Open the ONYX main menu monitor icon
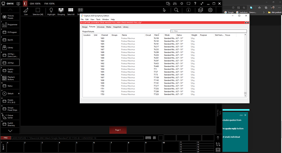The image size is (282, 153). click(3, 3)
